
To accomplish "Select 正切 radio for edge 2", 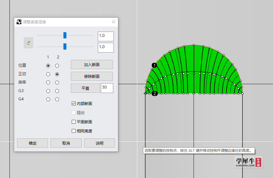I will [x=57, y=74].
